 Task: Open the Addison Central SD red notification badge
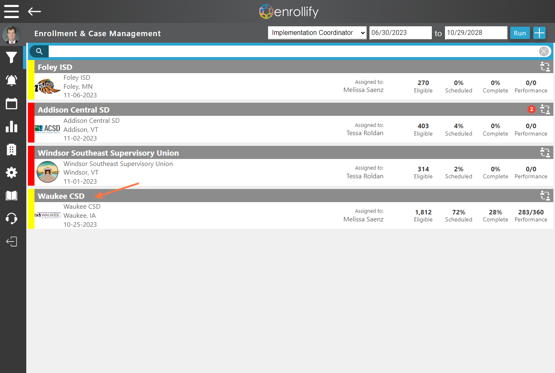(532, 109)
